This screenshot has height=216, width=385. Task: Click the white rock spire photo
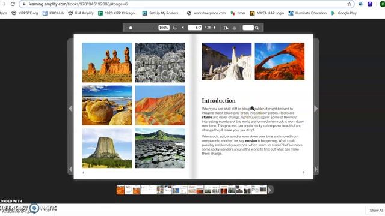(x=227, y=61)
